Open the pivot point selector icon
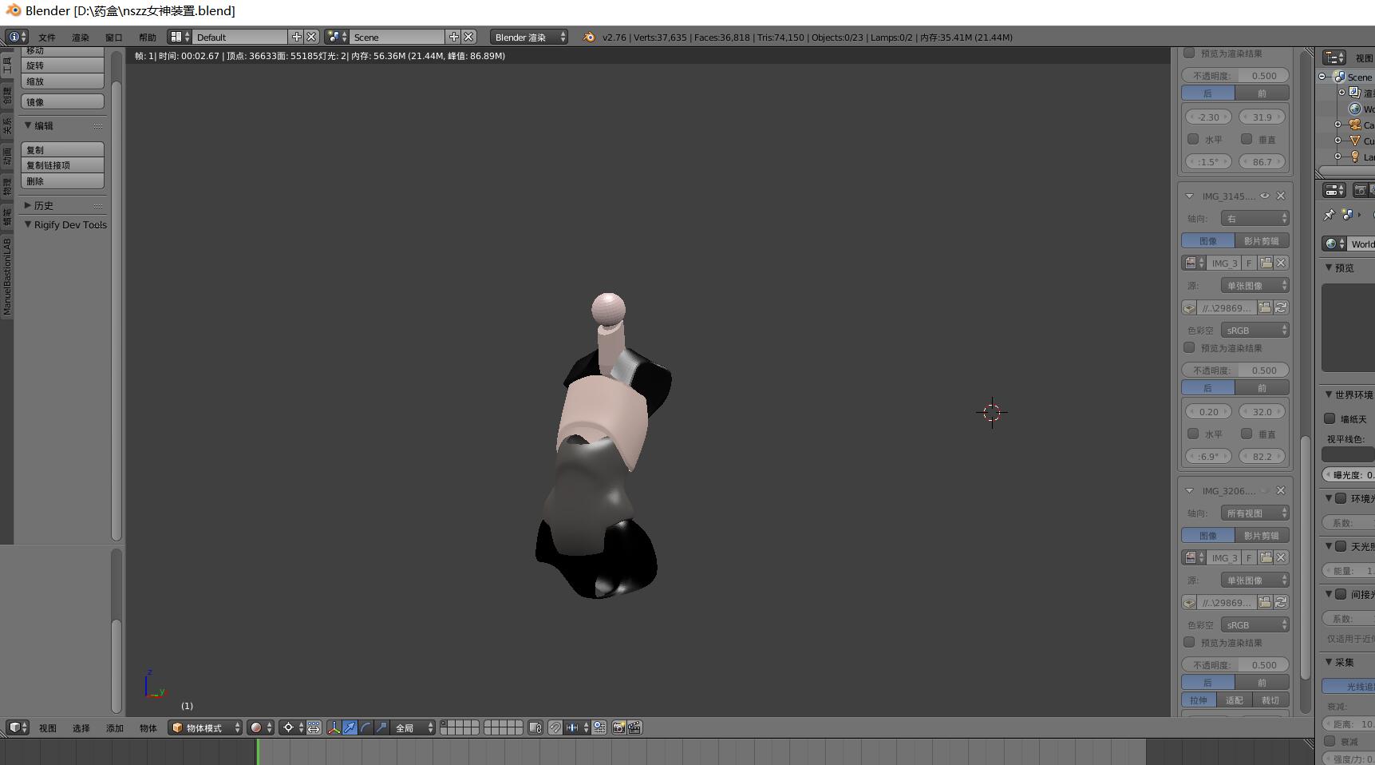Viewport: 1375px width, 765px height. click(x=293, y=727)
